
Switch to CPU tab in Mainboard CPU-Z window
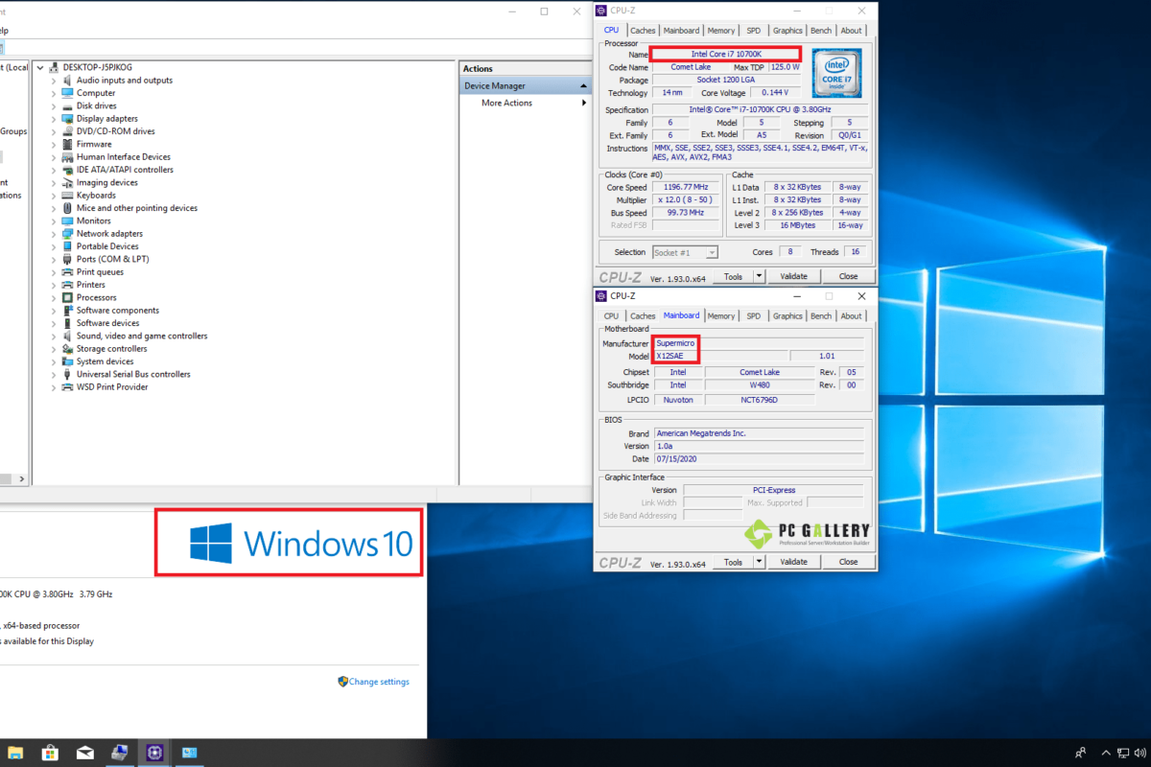[611, 315]
